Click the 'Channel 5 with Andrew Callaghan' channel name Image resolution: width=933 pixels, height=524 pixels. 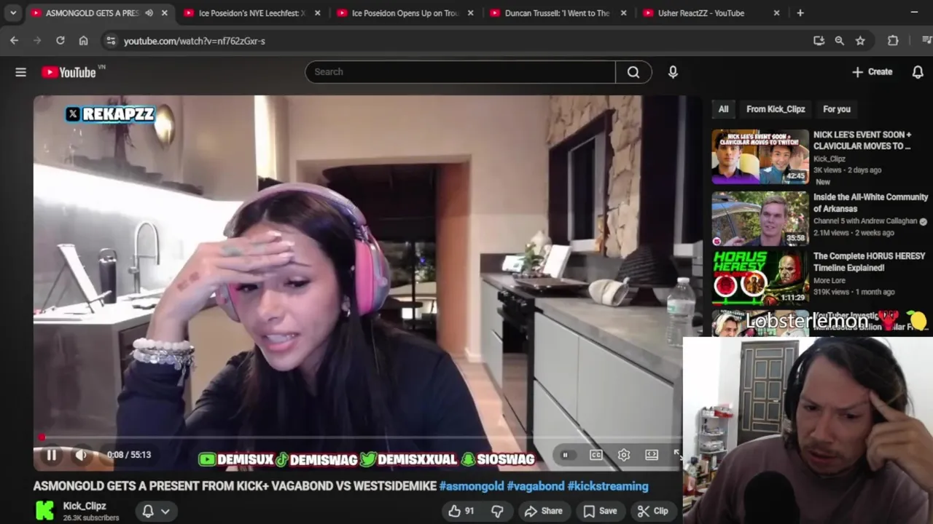point(866,221)
